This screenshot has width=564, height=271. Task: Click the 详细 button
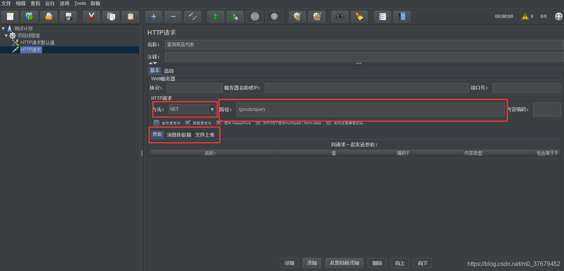(289, 263)
